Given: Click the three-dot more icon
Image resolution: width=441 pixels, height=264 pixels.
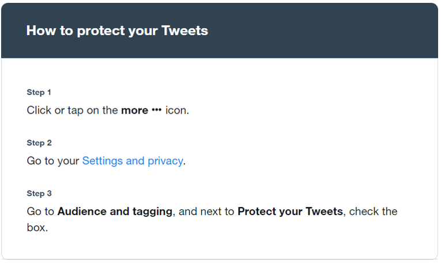Looking at the screenshot, I should pos(157,111).
